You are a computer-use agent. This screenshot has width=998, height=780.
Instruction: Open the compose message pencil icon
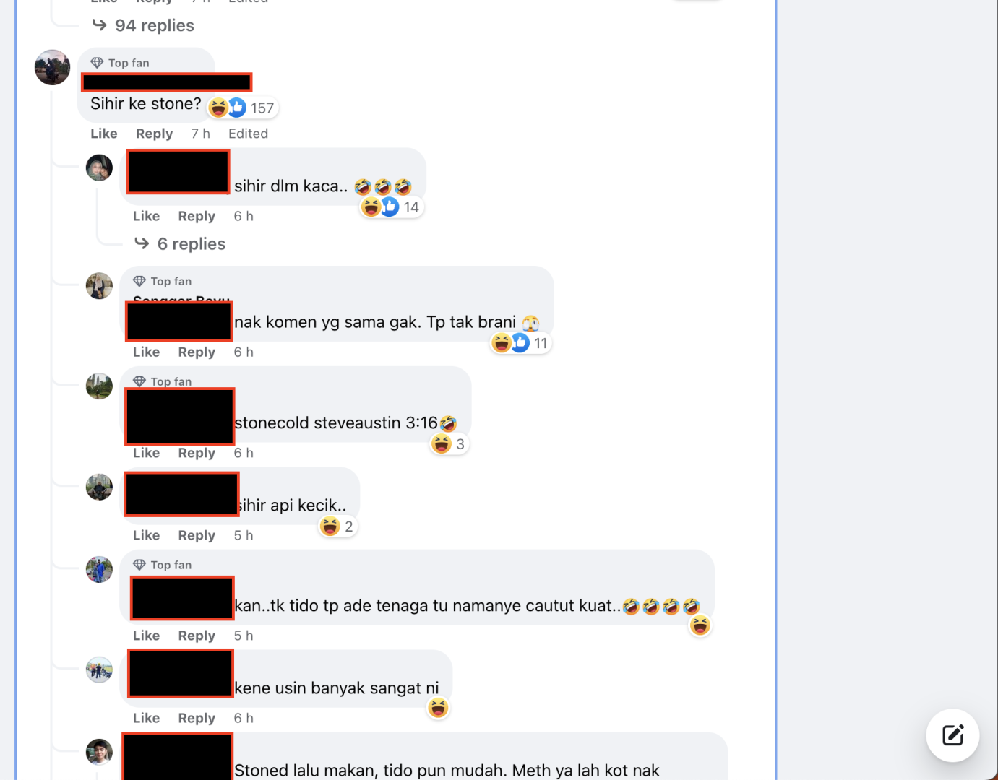[x=952, y=735]
